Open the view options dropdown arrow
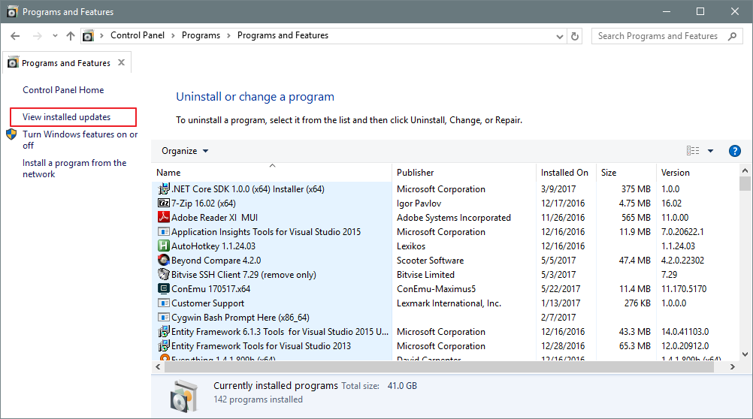753x419 pixels. [711, 151]
